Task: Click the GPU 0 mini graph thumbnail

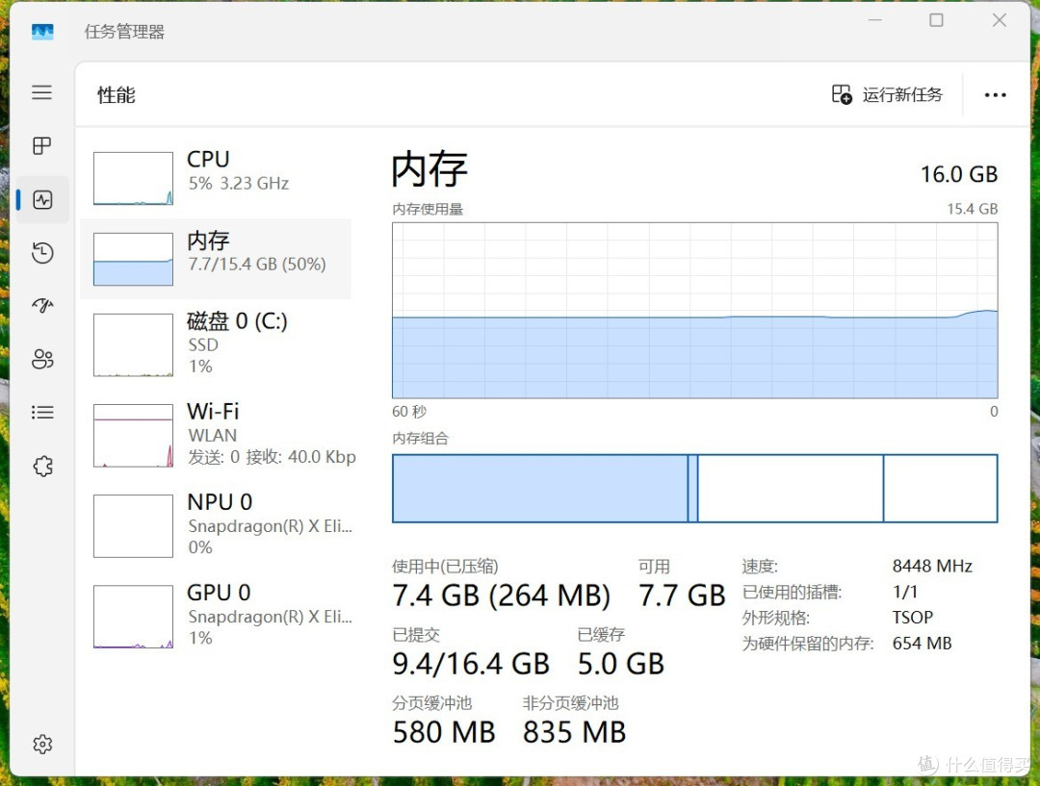Action: [x=133, y=617]
